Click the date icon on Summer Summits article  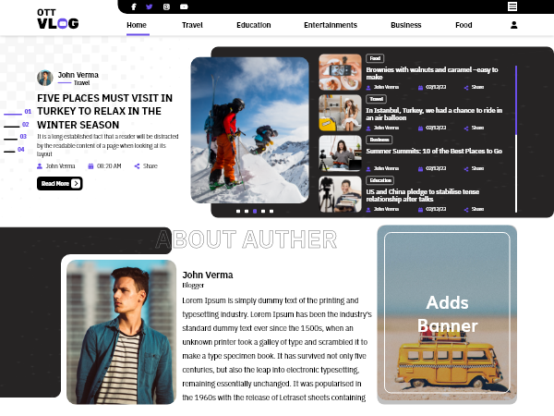click(x=420, y=169)
